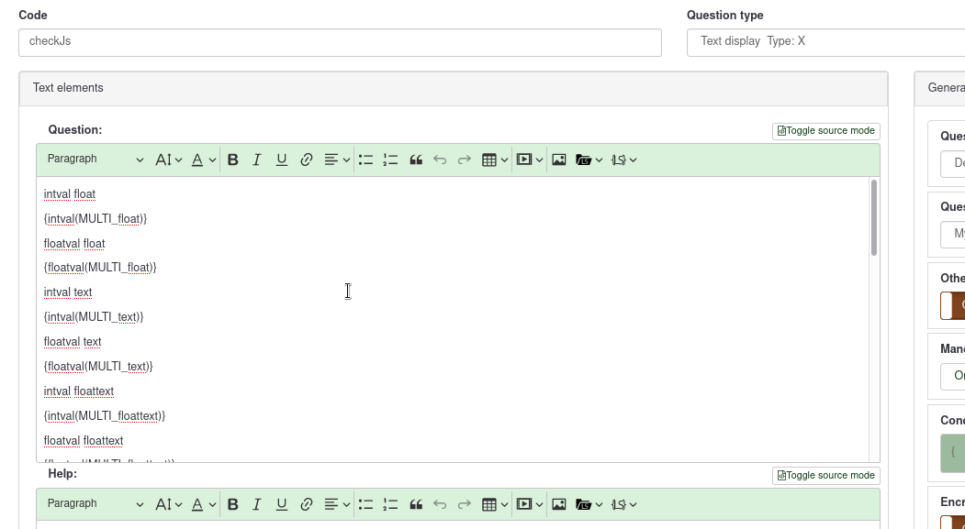Insert image in Question editor
The image size is (965, 529).
tap(559, 160)
